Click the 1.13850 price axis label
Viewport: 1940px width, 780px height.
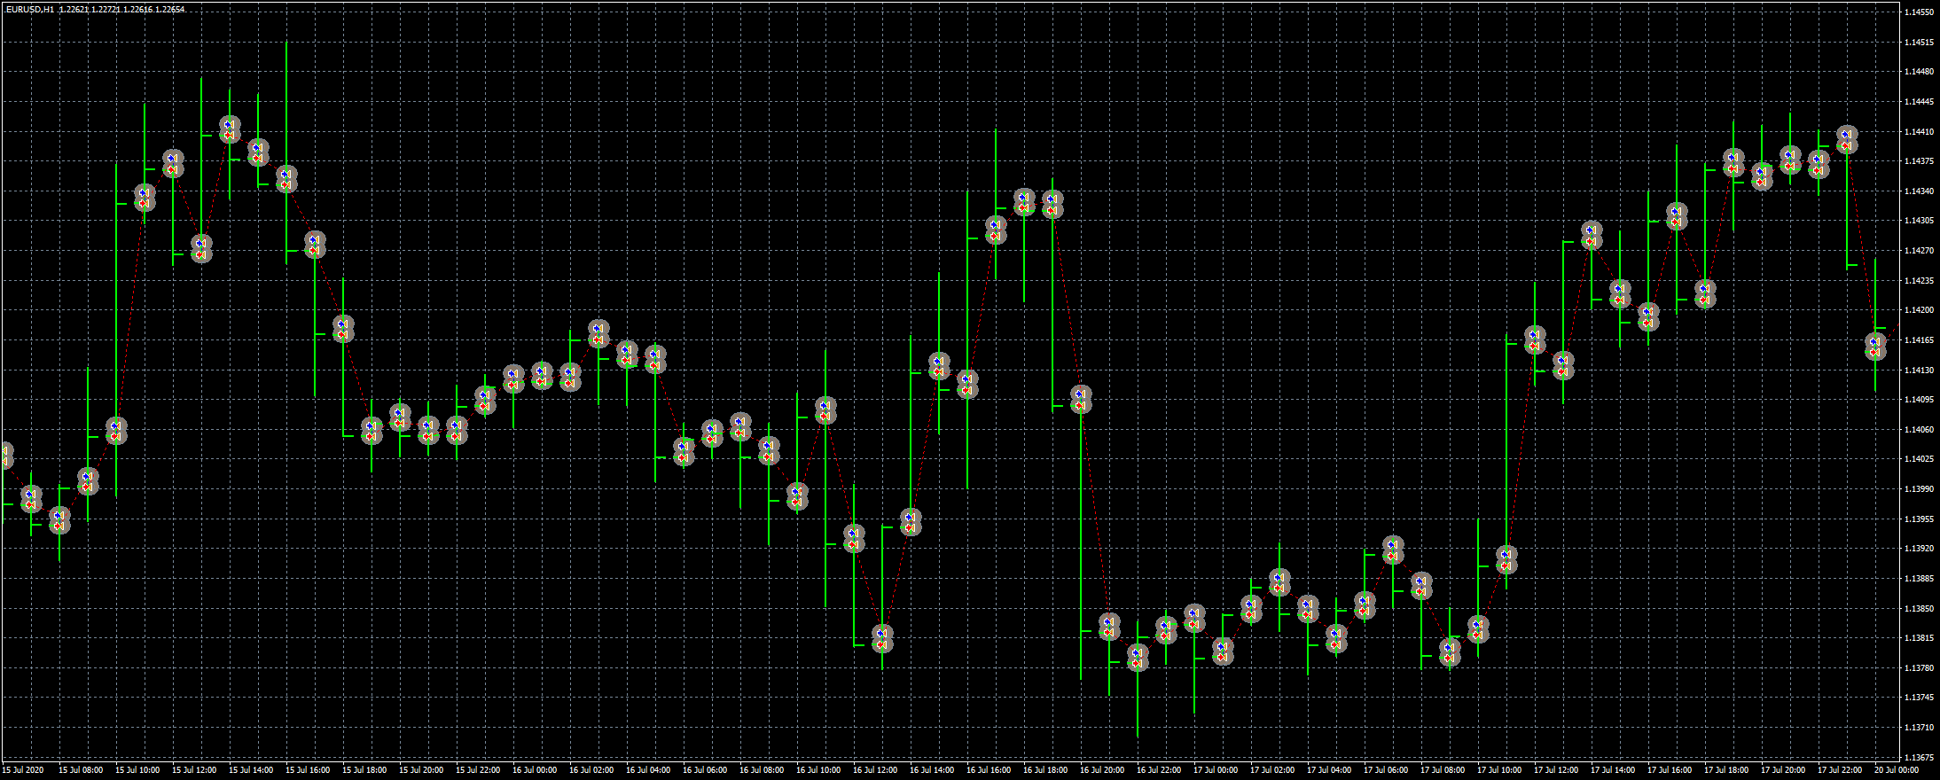1918,609
